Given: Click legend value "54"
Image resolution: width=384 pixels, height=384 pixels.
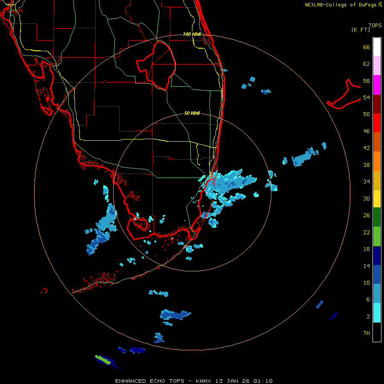Looking at the screenshot, I should tap(367, 97).
